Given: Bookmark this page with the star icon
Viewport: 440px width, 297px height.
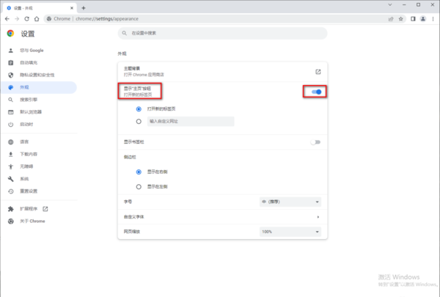Looking at the screenshot, I should click(400, 19).
